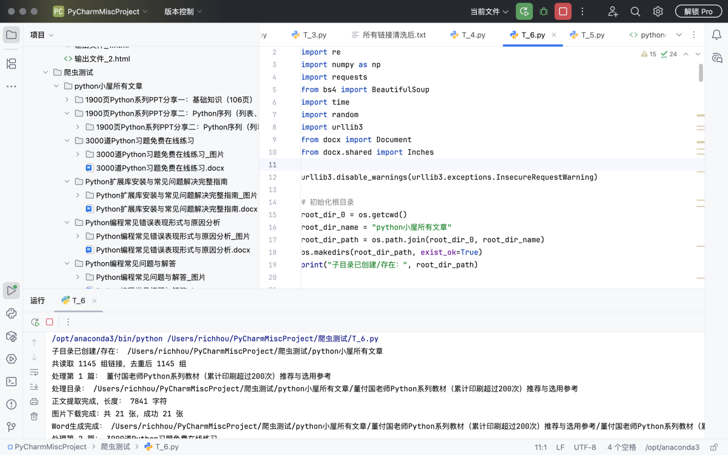Click the 11:1 cursor position indicator
The width and height of the screenshot is (728, 455).
(x=540, y=447)
